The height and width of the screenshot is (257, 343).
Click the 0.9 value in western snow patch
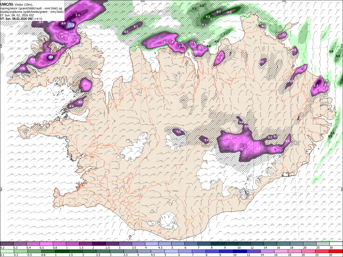point(86,84)
